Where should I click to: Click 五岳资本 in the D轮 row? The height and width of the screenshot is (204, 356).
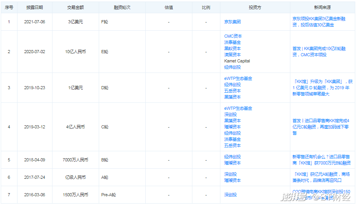click(232, 91)
